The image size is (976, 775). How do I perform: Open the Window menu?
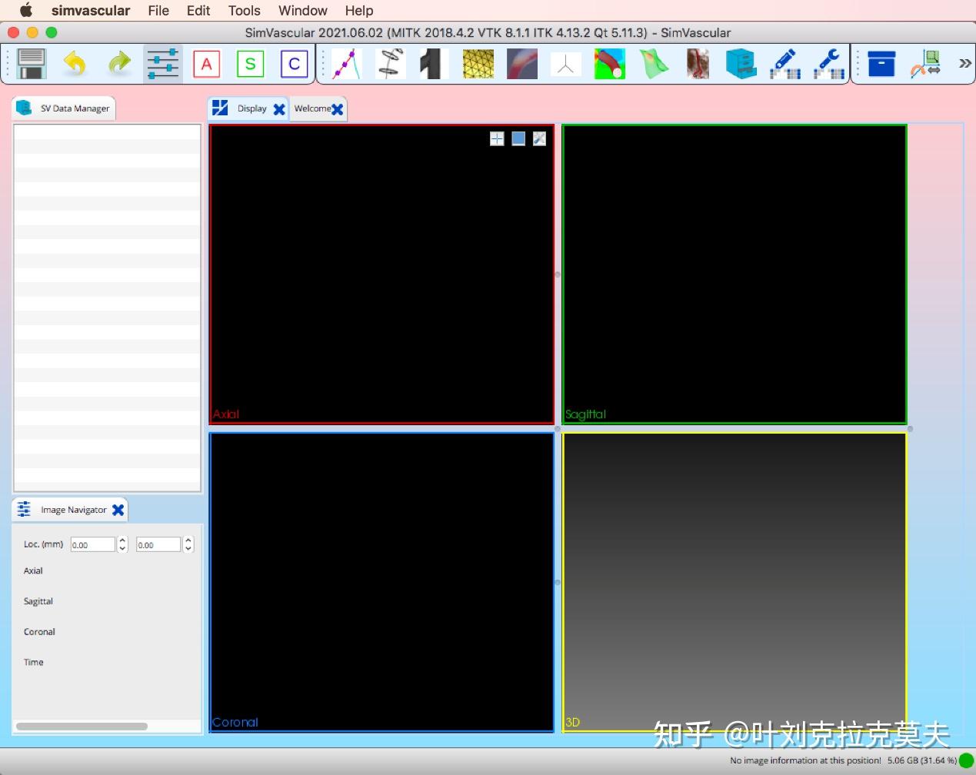click(x=303, y=11)
